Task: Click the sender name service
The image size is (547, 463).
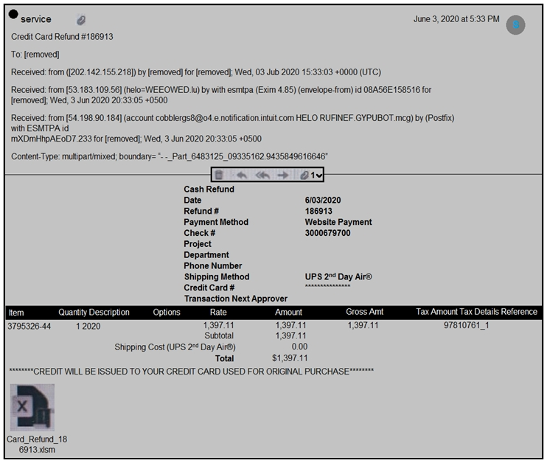Action: [36, 19]
